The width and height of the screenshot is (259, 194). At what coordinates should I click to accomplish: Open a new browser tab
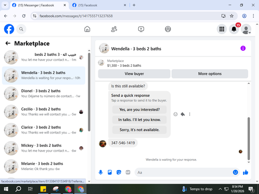click(134, 5)
